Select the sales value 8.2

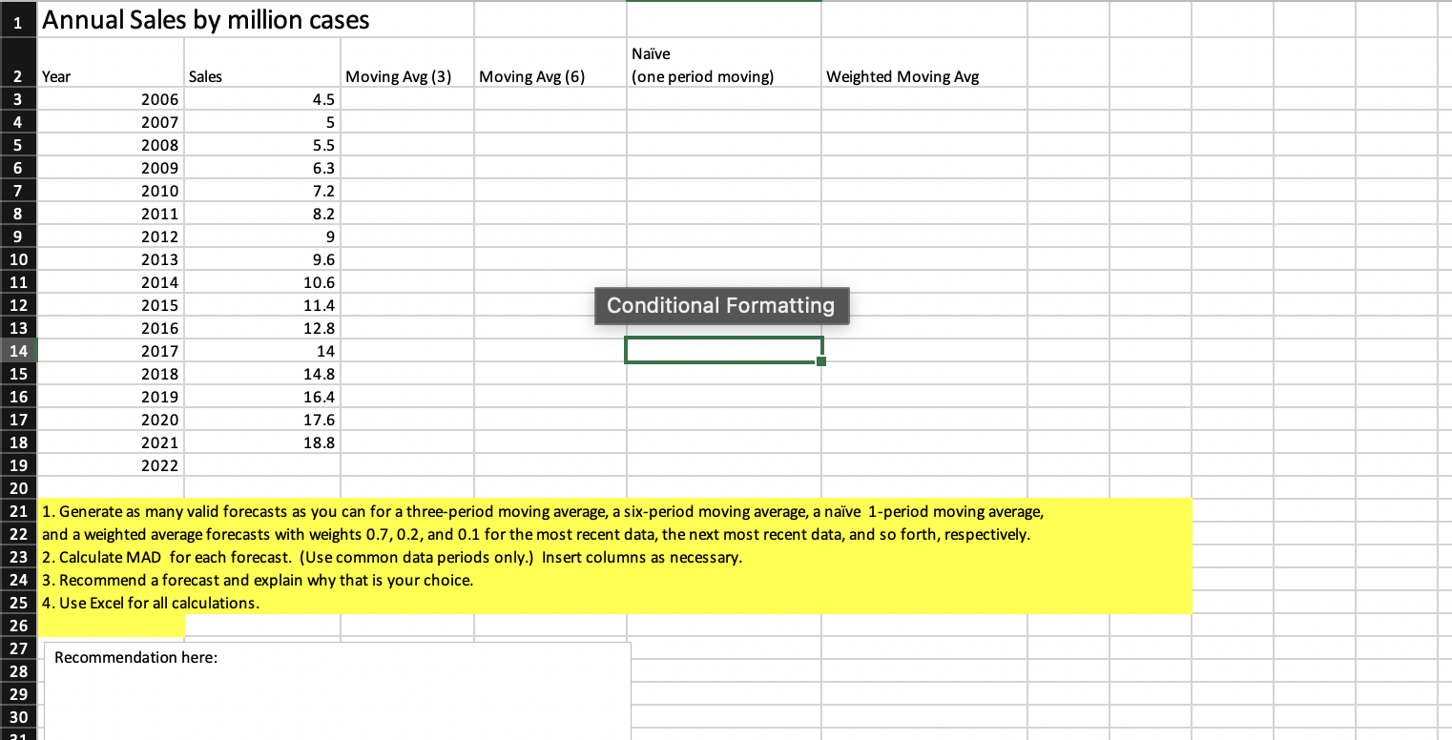click(x=262, y=214)
